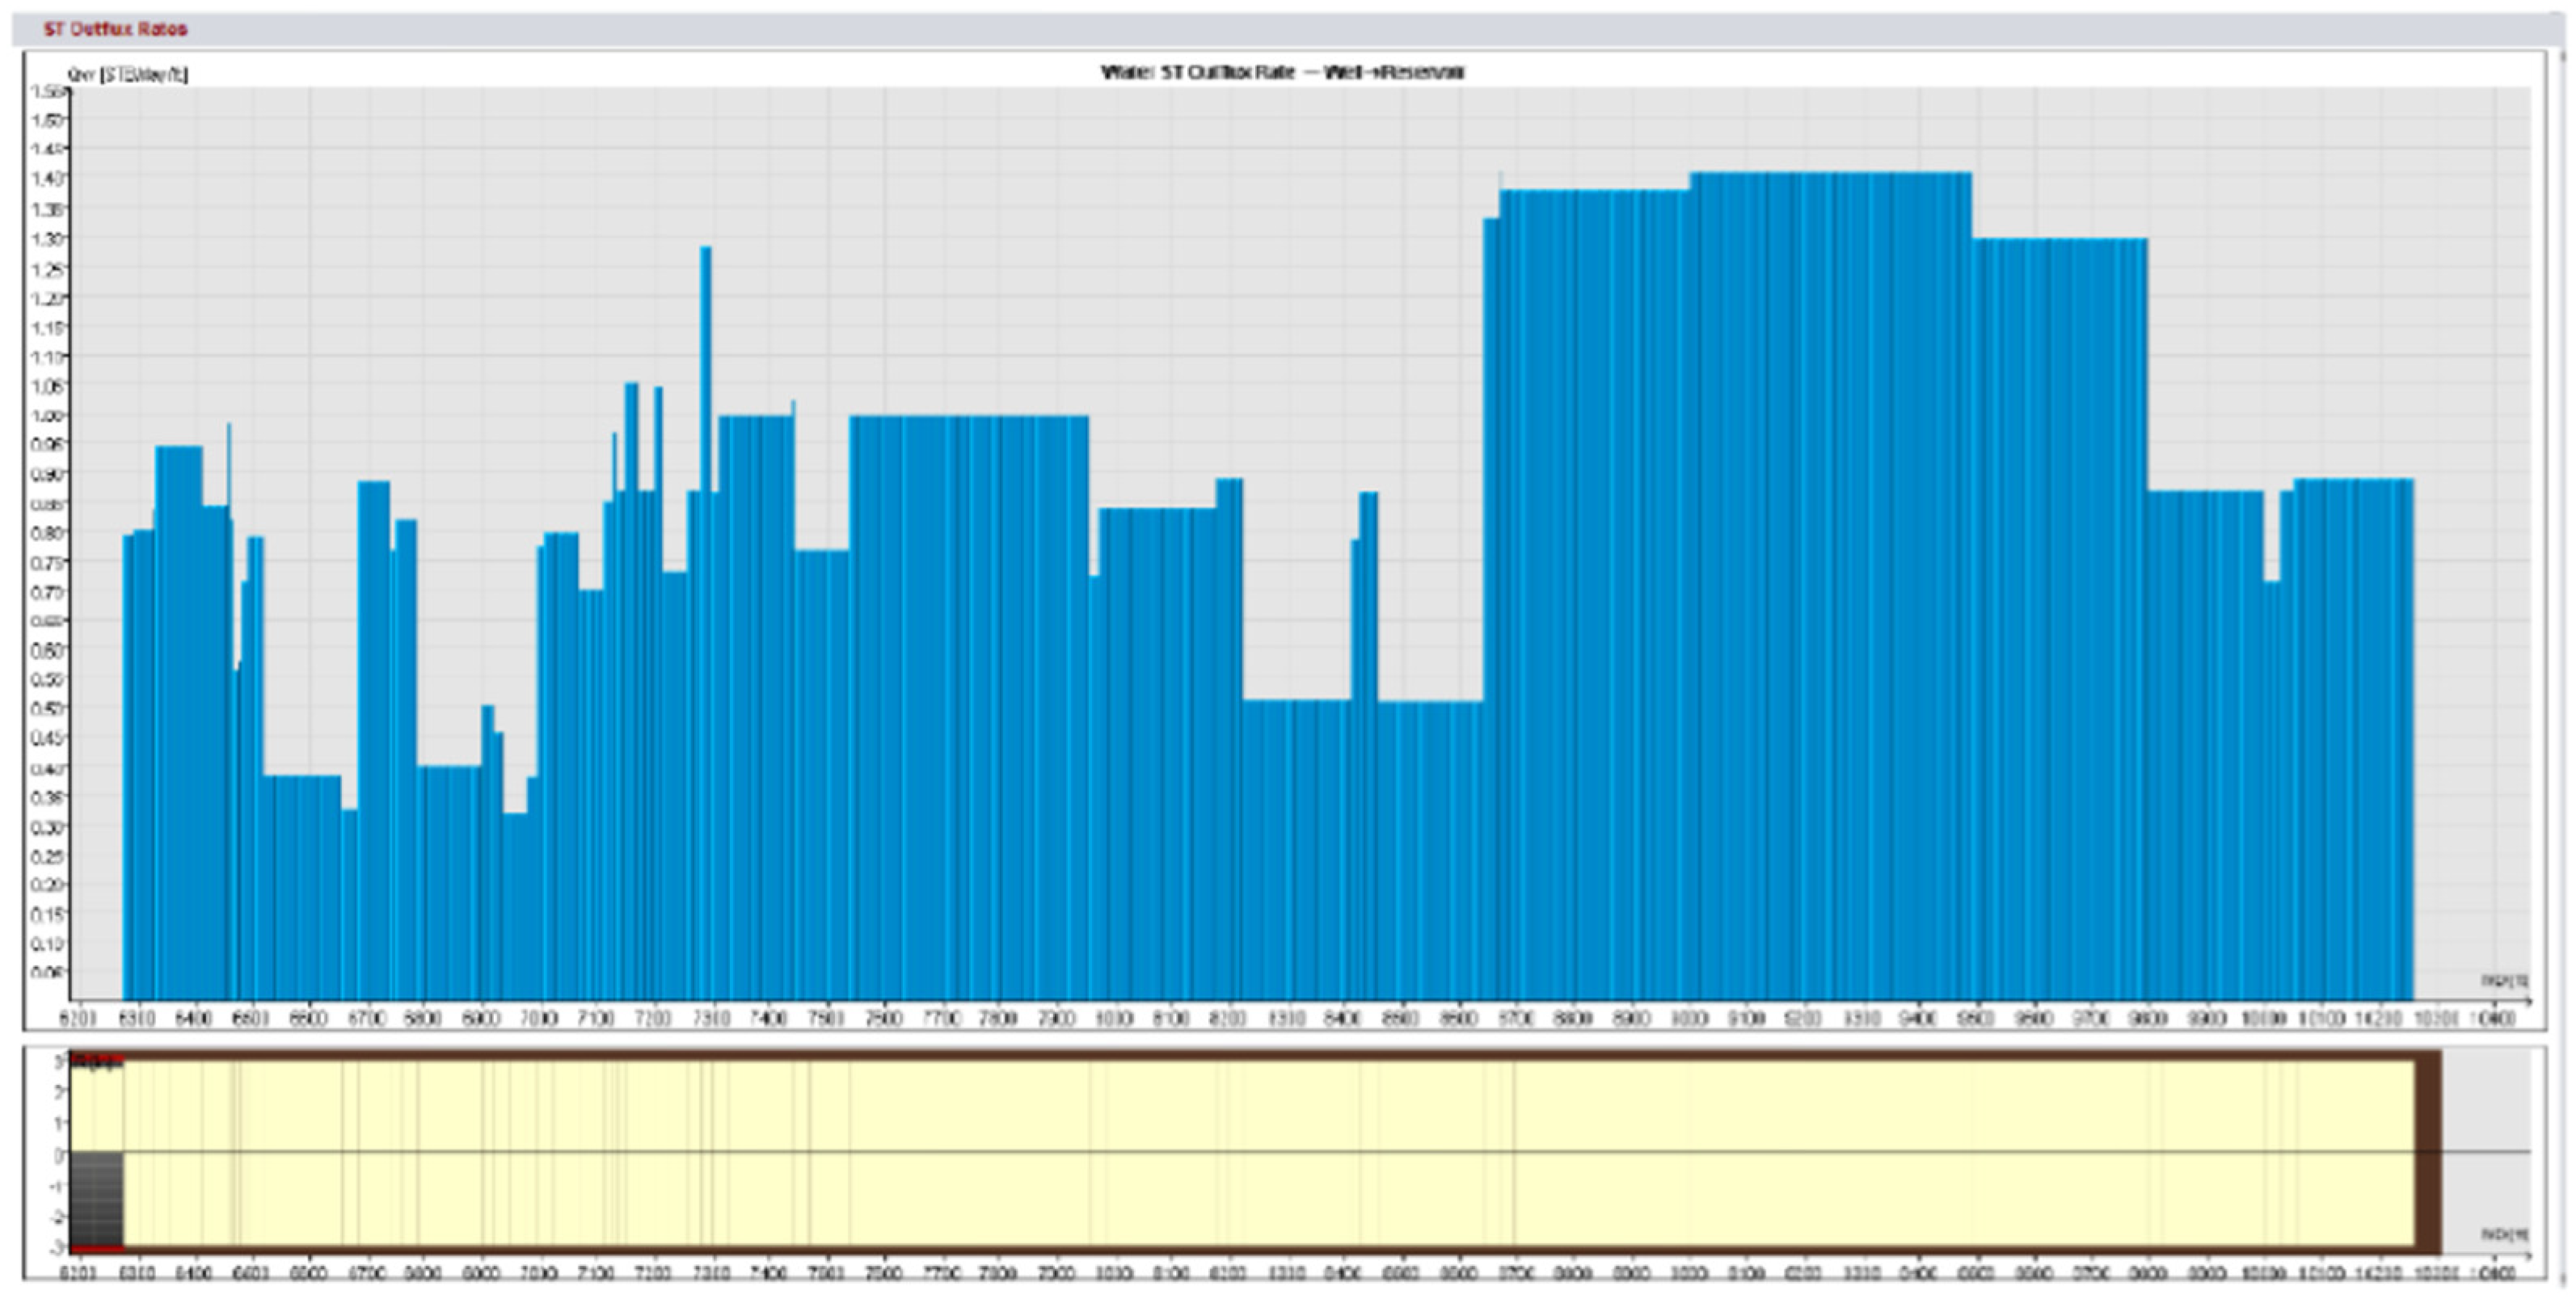
Task: Click the 1.00 tick on the y-axis
Action: click(48, 416)
